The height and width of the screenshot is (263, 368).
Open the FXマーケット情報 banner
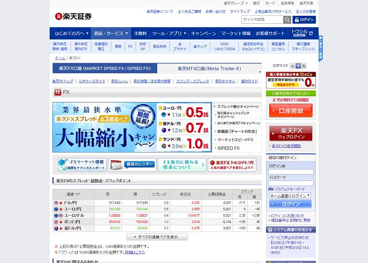(x=82, y=165)
